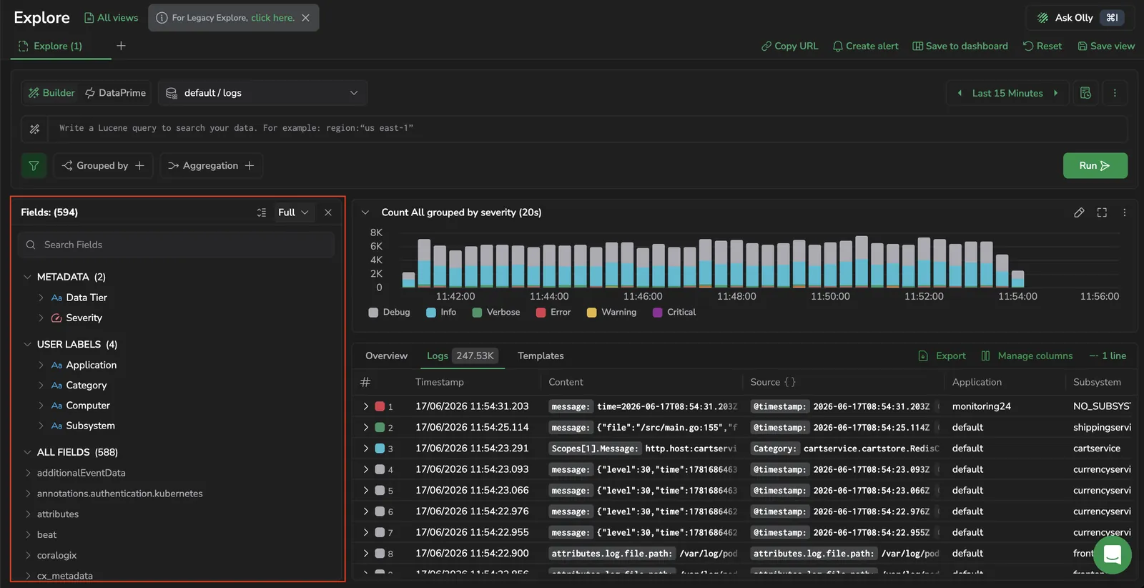This screenshot has width=1144, height=588.
Task: Select the Category field
Action: 86,385
